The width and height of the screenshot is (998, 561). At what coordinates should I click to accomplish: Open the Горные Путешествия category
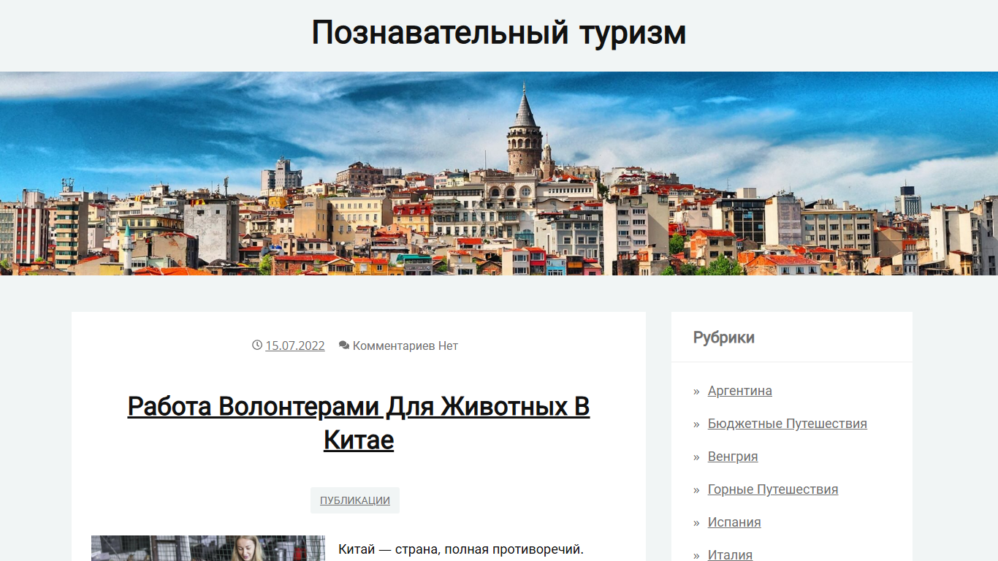tap(773, 489)
